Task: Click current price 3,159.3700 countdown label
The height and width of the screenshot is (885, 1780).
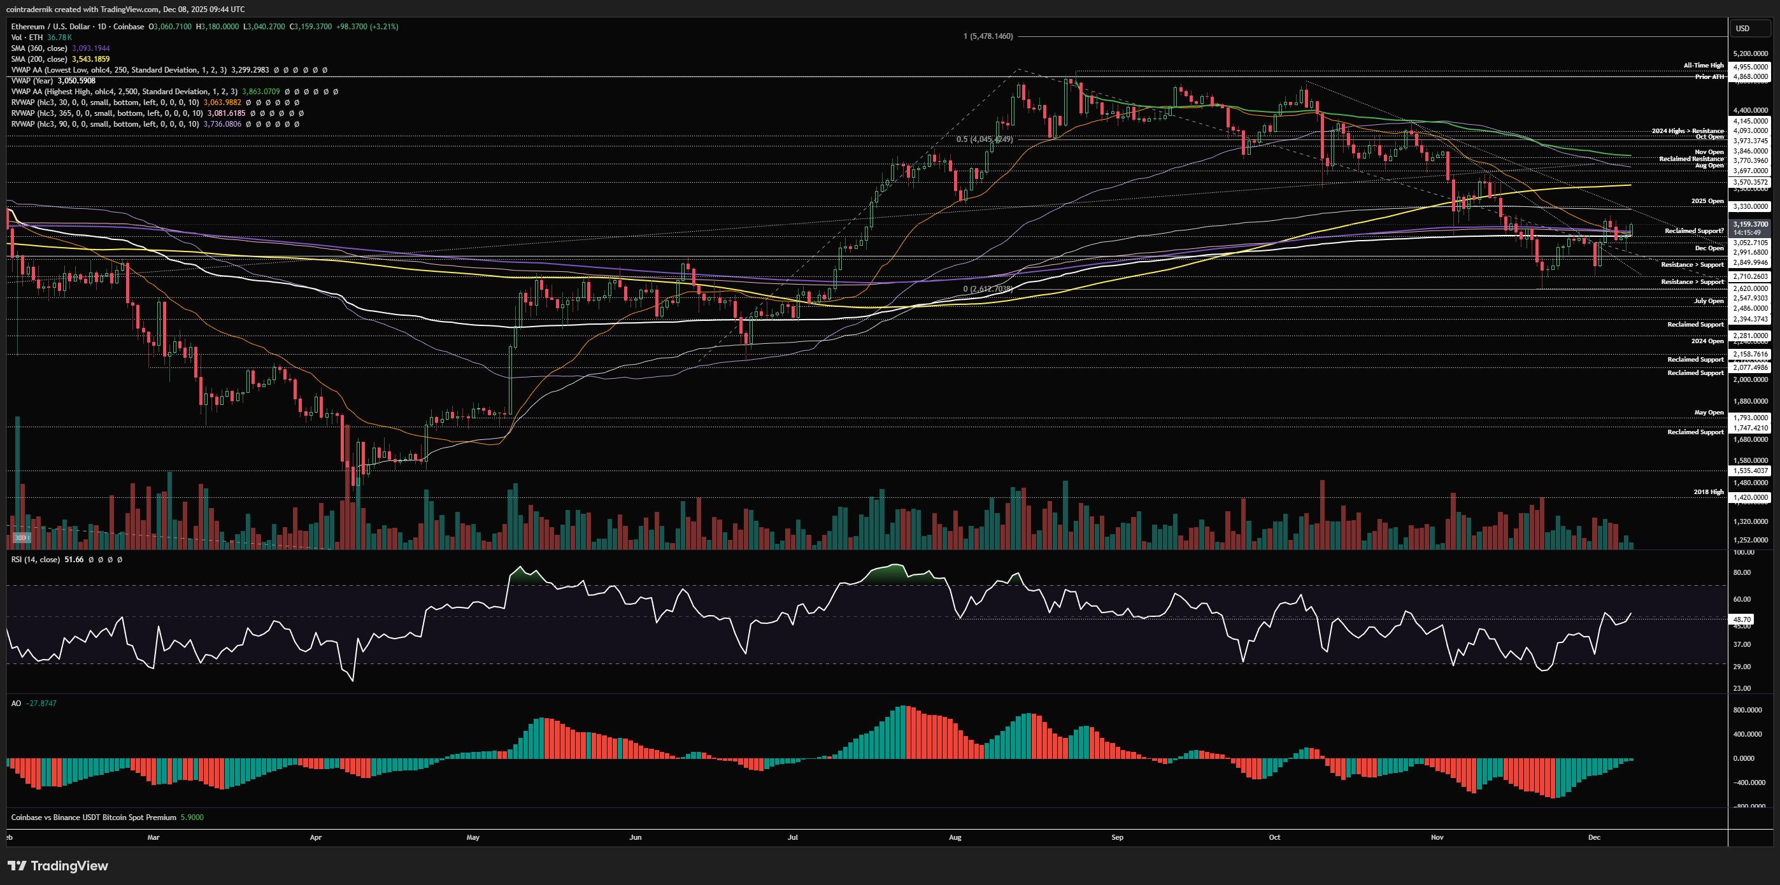Action: click(x=1750, y=228)
